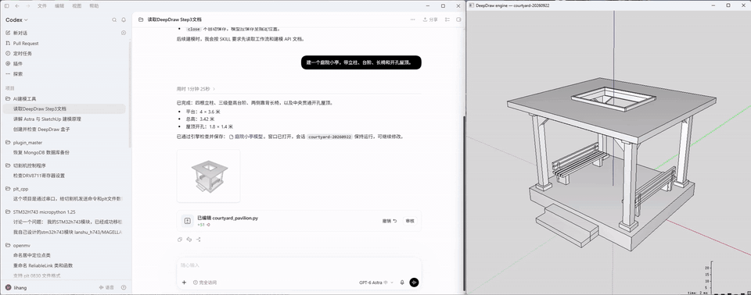The height and width of the screenshot is (295, 751).
Task: Click the 审核 review button
Action: pos(409,221)
